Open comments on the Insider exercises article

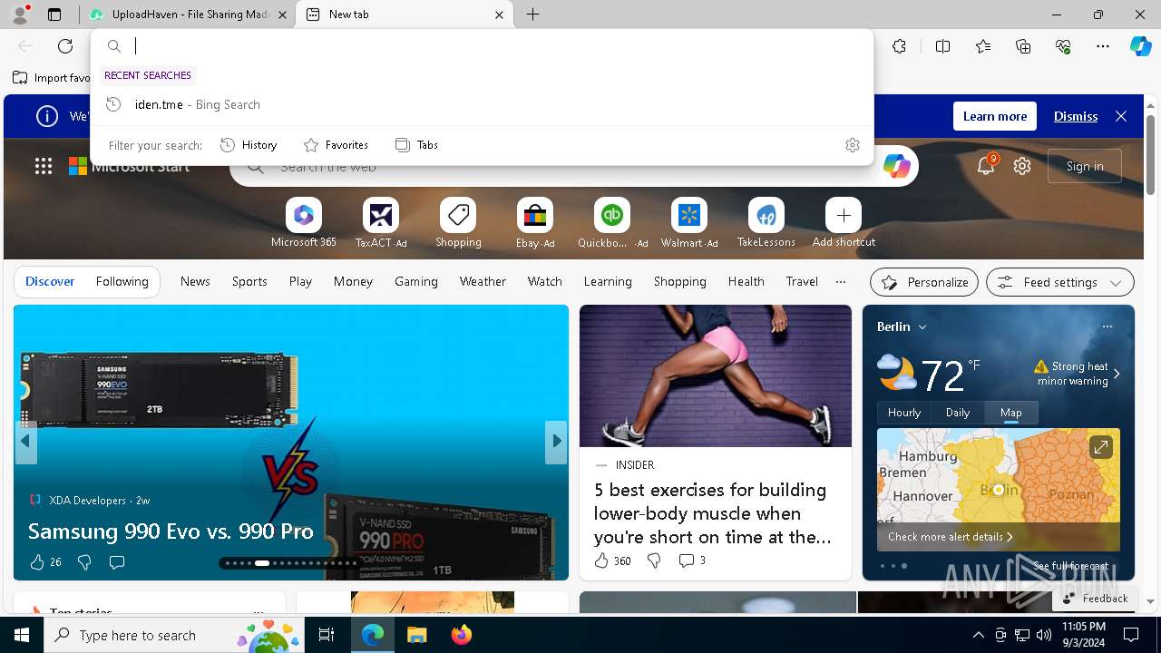coord(692,560)
